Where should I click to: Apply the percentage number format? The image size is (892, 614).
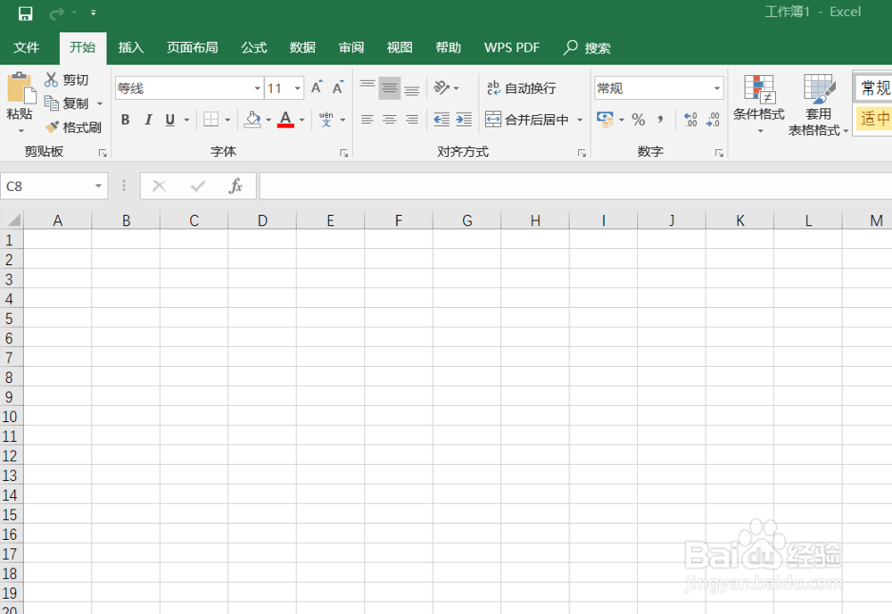coord(638,119)
